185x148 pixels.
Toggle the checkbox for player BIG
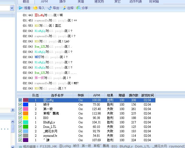[x=20, y=118]
